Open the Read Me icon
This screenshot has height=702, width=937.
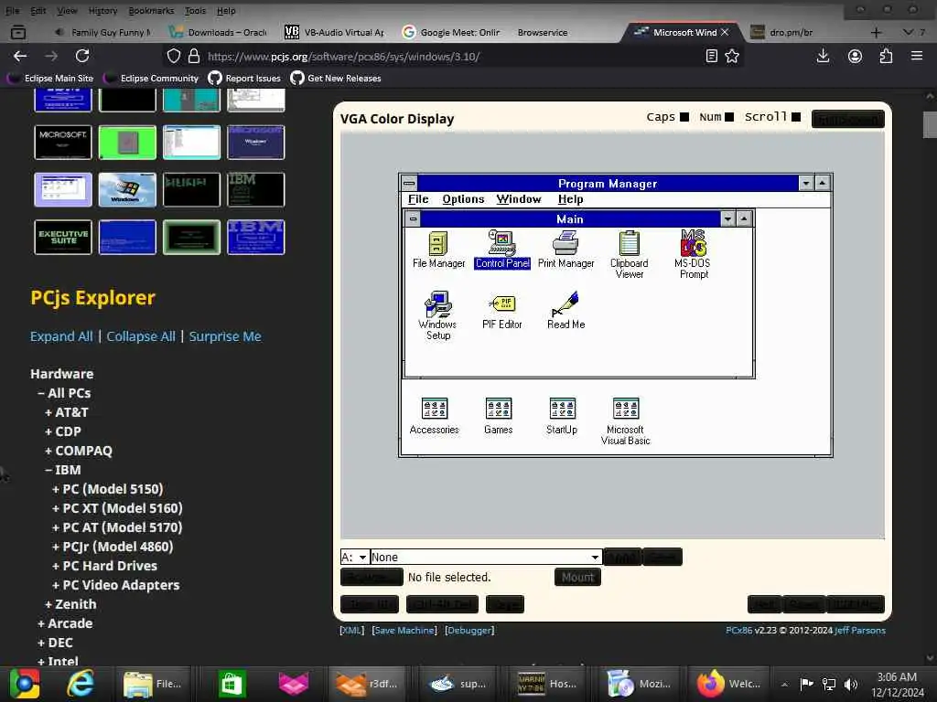[x=565, y=311]
